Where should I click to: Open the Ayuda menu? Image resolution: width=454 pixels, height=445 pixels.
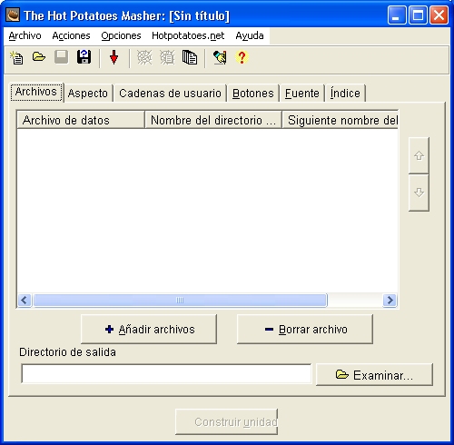click(x=250, y=35)
